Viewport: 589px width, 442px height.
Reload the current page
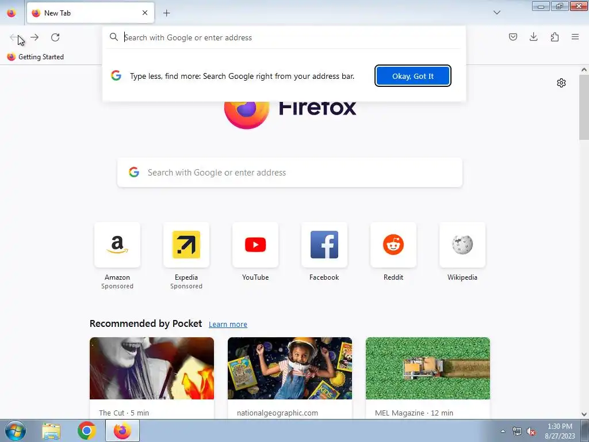[55, 37]
